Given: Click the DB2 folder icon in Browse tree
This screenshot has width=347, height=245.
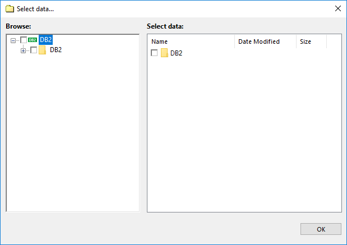Looking at the screenshot, I should (42, 50).
